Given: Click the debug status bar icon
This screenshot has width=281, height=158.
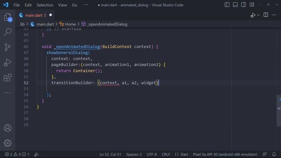Looking at the screenshot, I should click(36, 154).
